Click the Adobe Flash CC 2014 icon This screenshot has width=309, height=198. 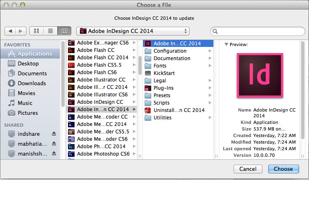(x=71, y=58)
